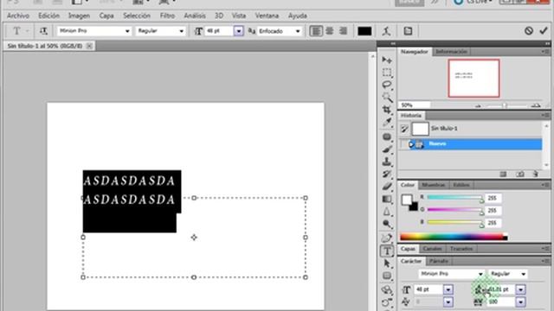The image size is (554, 311).
Task: Click text color swatch in options bar
Action: (364, 31)
